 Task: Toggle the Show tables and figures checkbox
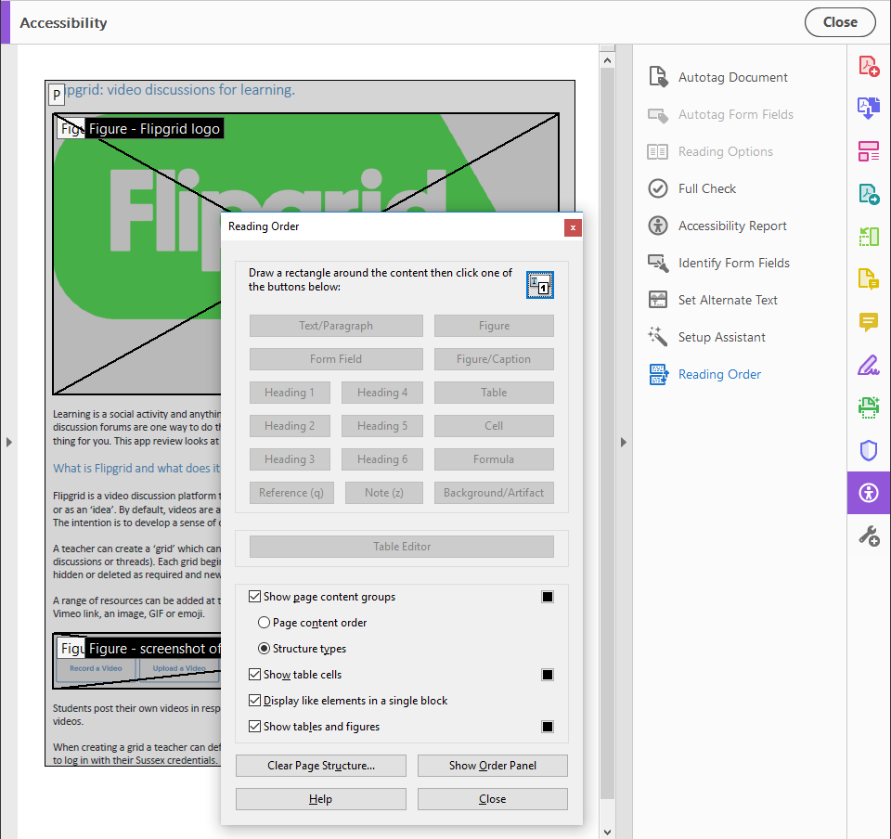click(254, 727)
